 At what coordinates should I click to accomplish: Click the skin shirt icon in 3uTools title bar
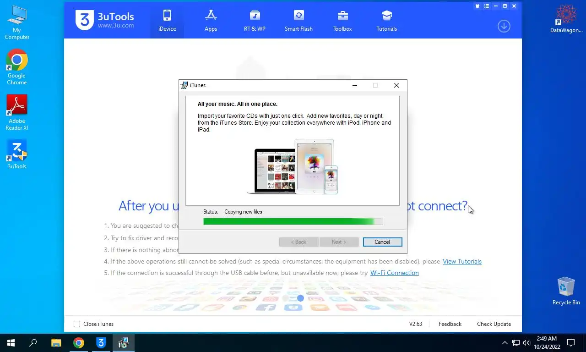[477, 6]
